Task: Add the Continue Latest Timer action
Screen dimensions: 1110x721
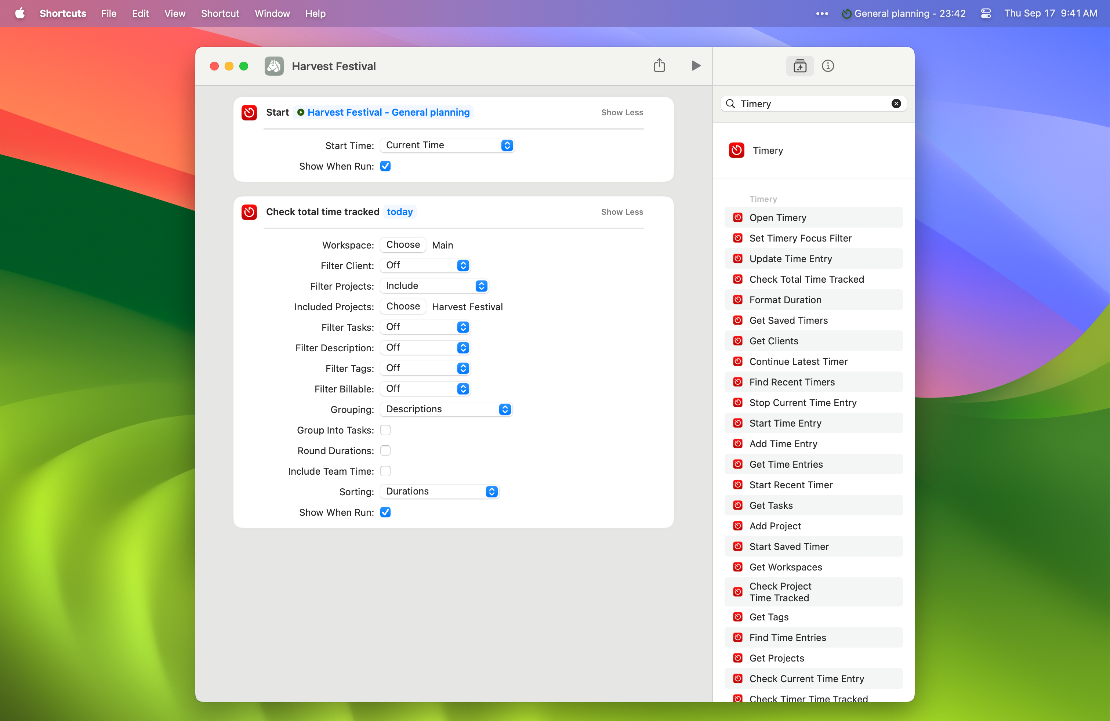Action: 813,361
